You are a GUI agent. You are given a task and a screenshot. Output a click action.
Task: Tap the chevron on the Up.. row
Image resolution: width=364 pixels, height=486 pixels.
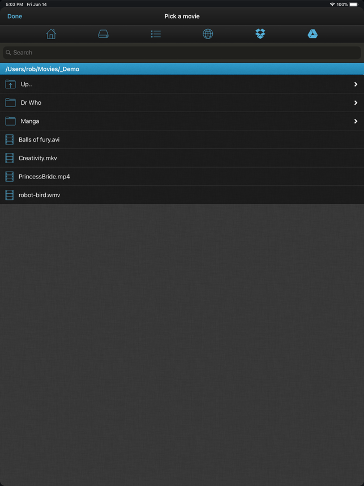(356, 84)
